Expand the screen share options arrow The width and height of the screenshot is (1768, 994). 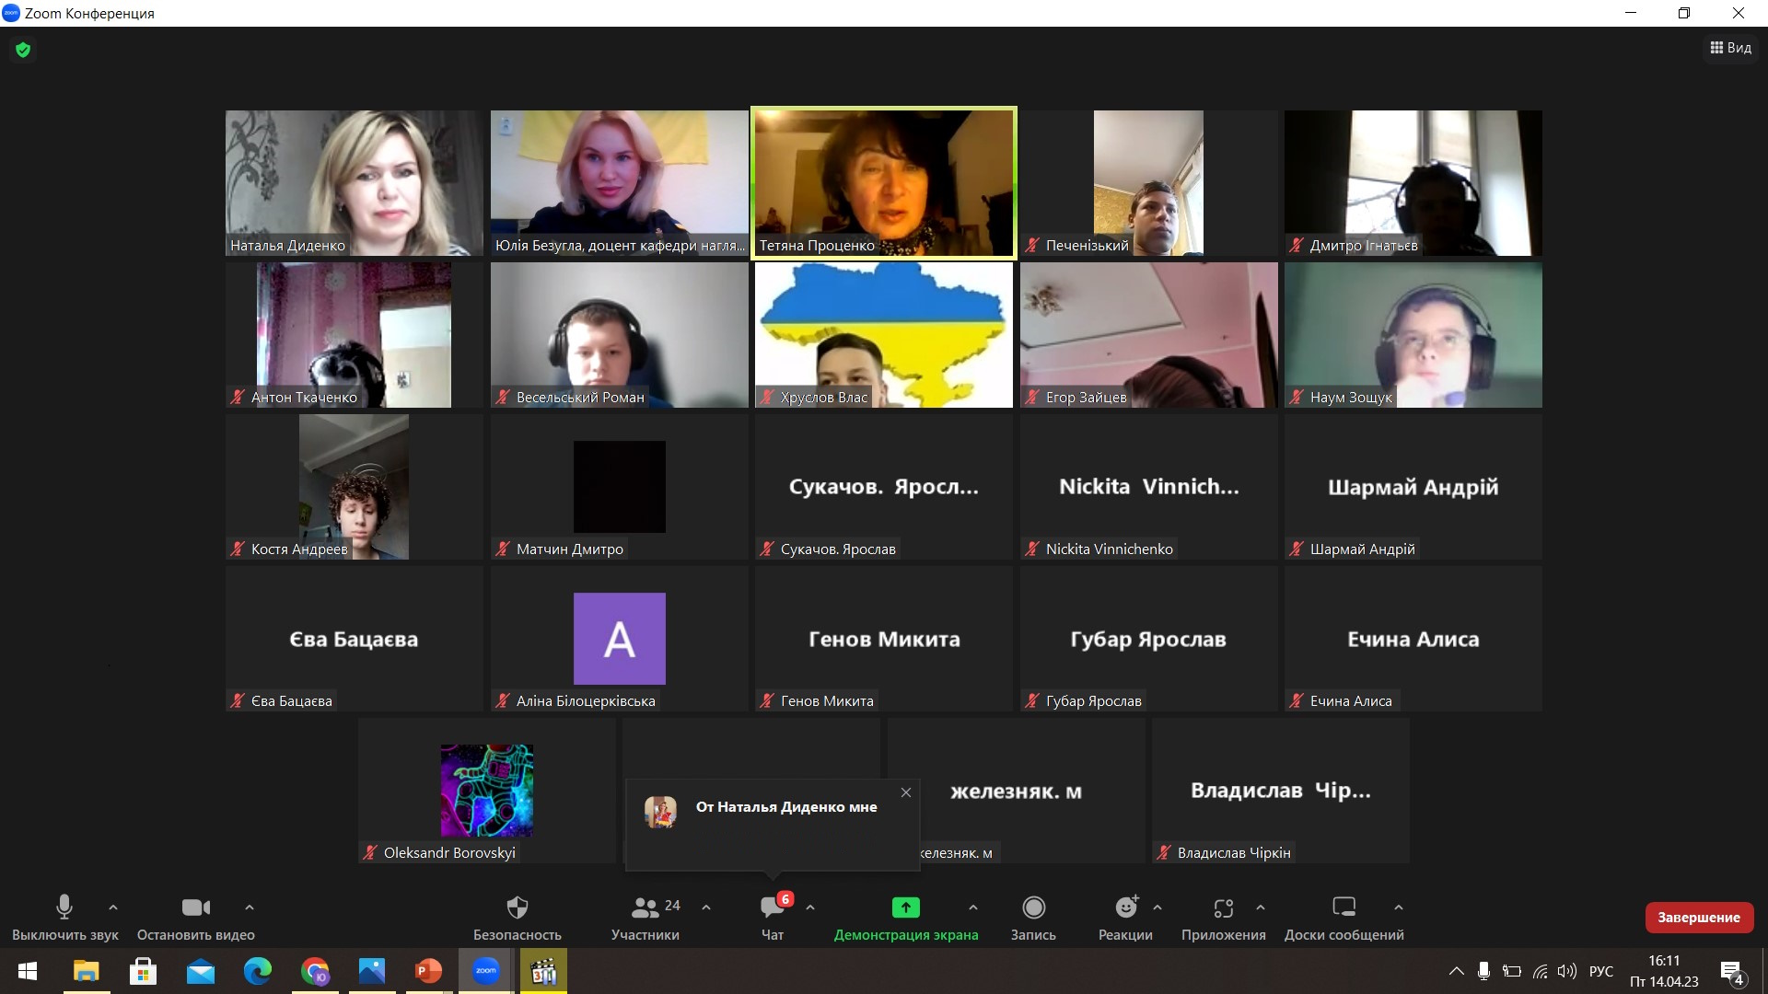click(972, 907)
